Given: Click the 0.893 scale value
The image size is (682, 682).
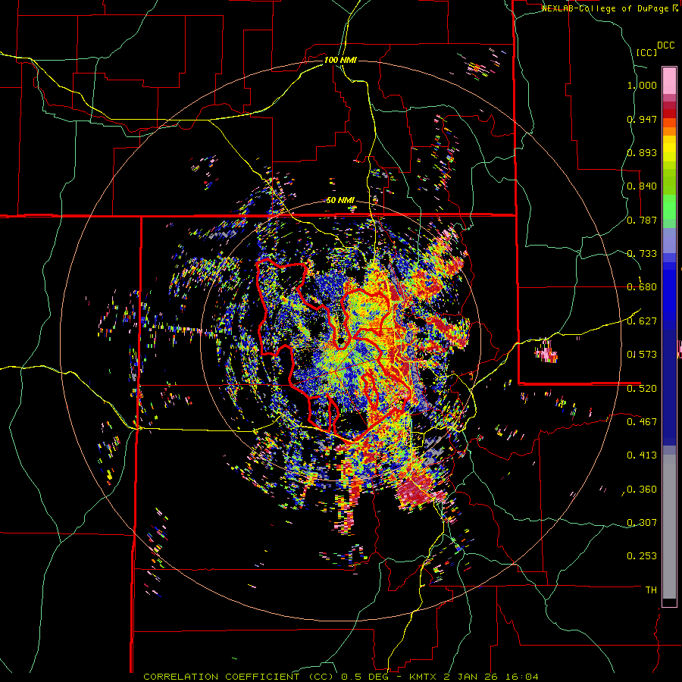Looking at the screenshot, I should [642, 152].
